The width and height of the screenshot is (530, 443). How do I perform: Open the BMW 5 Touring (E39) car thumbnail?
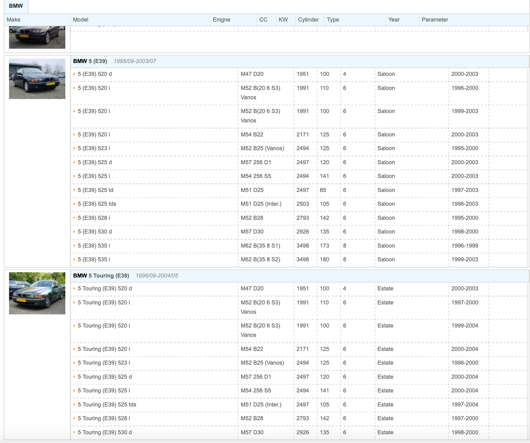(x=37, y=293)
